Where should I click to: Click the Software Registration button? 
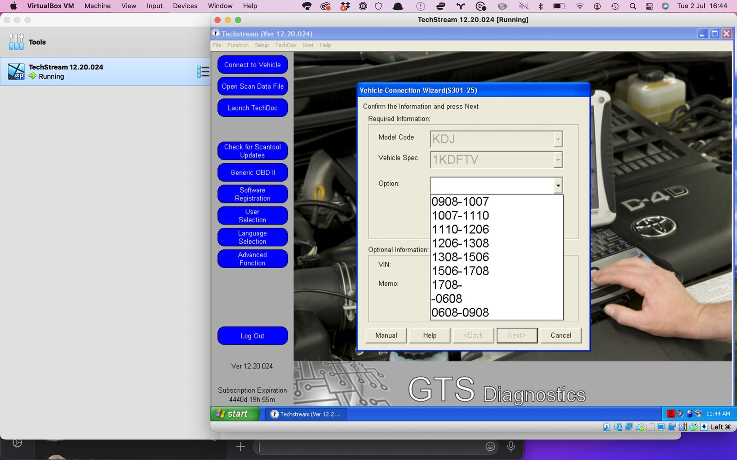(252, 194)
